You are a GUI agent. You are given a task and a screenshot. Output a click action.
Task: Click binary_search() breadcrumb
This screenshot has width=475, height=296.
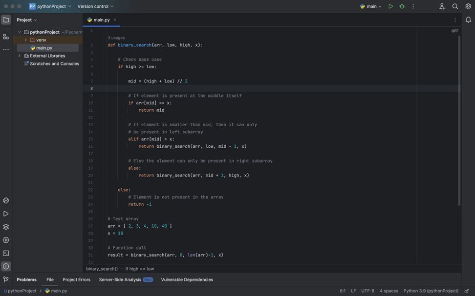(x=102, y=269)
